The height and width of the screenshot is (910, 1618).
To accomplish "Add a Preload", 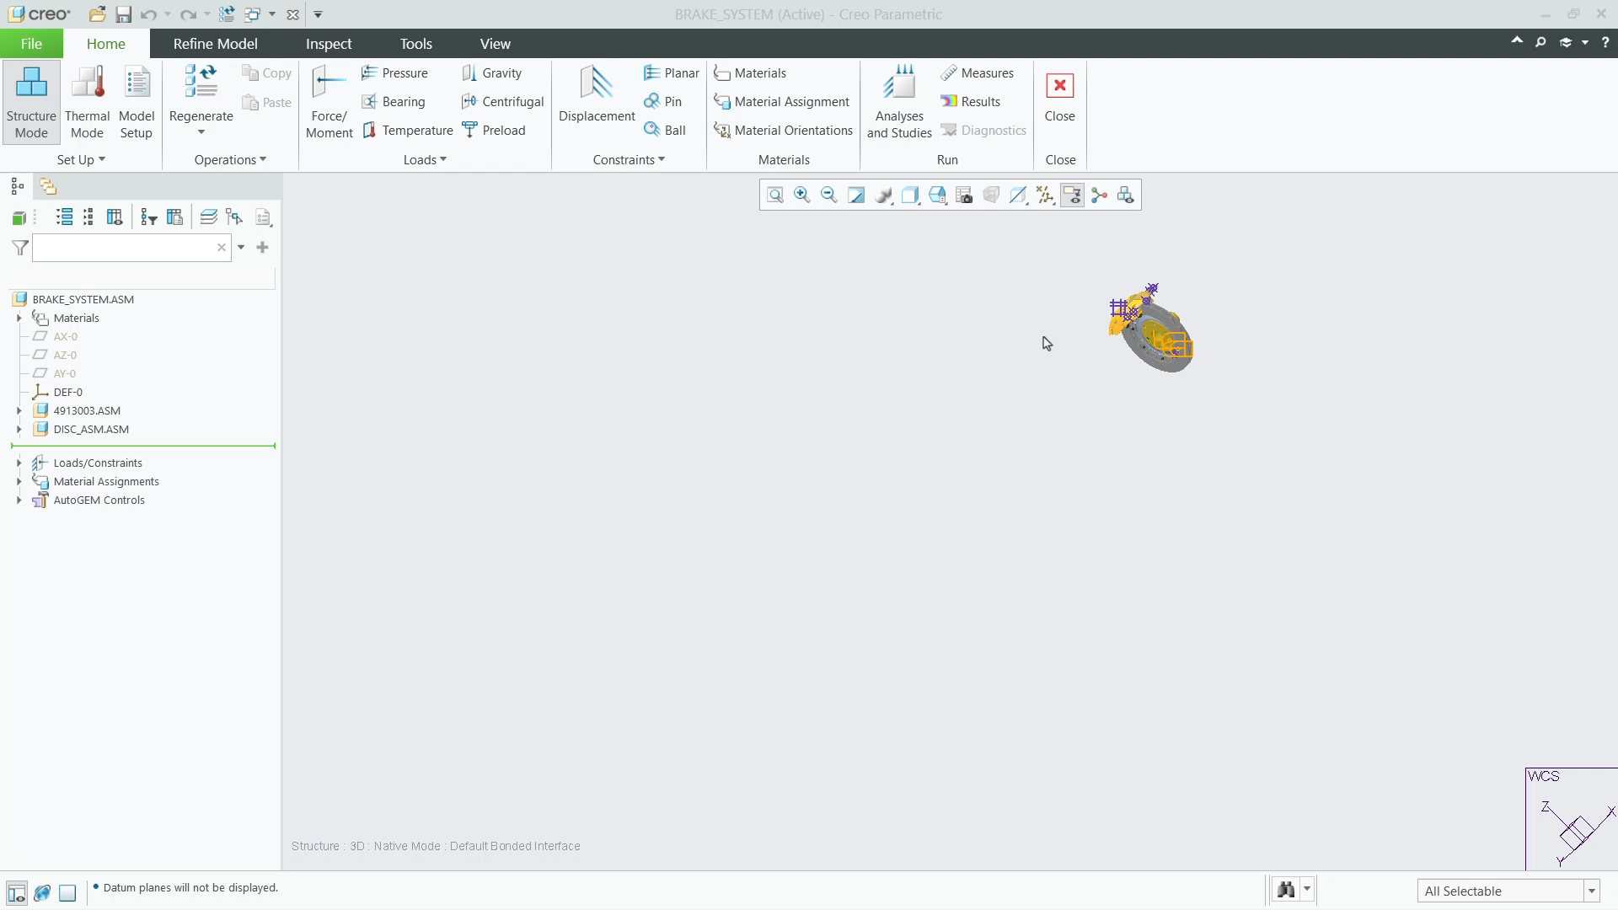I will 494,131.
